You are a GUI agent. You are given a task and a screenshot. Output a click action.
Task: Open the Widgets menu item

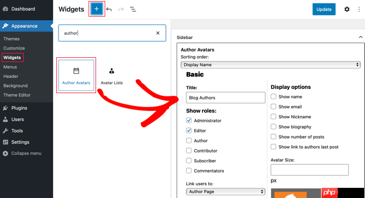12,58
